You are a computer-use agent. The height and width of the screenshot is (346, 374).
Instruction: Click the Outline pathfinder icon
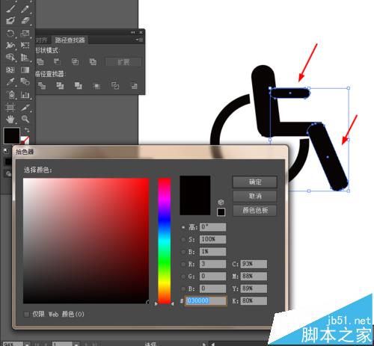pyautogui.click(x=115, y=86)
